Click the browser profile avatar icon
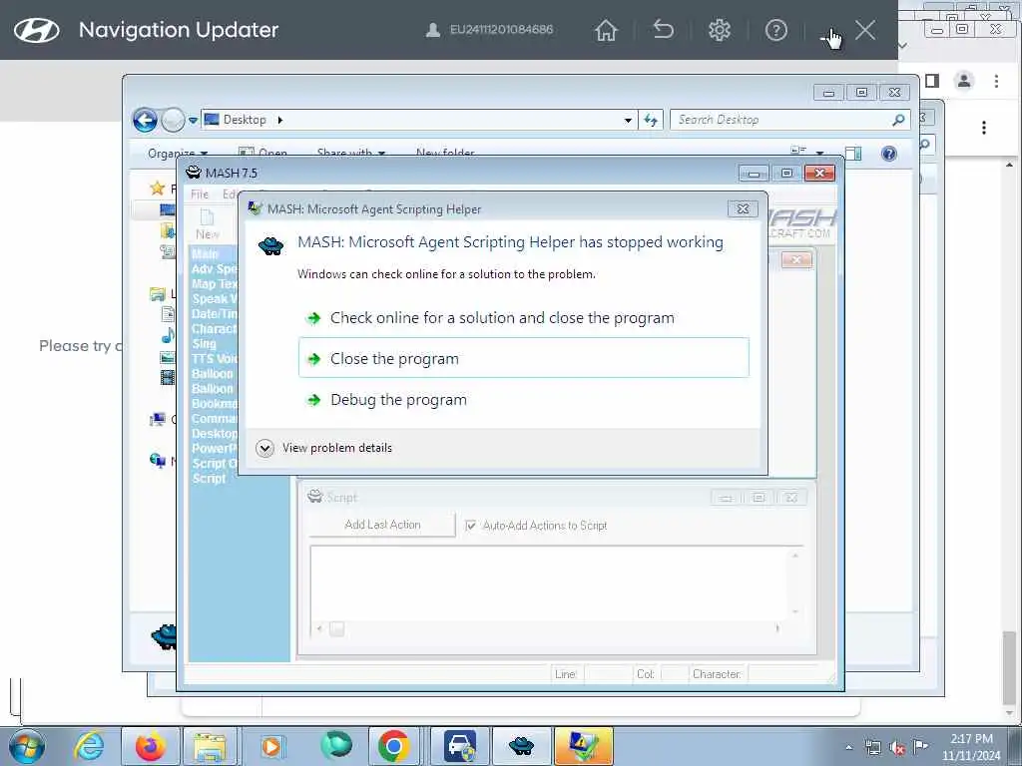The width and height of the screenshot is (1022, 766). (x=964, y=81)
